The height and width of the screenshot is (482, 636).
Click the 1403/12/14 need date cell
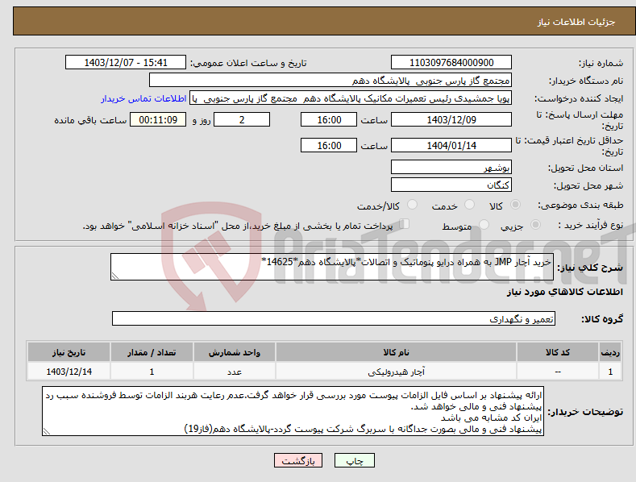pos(69,372)
